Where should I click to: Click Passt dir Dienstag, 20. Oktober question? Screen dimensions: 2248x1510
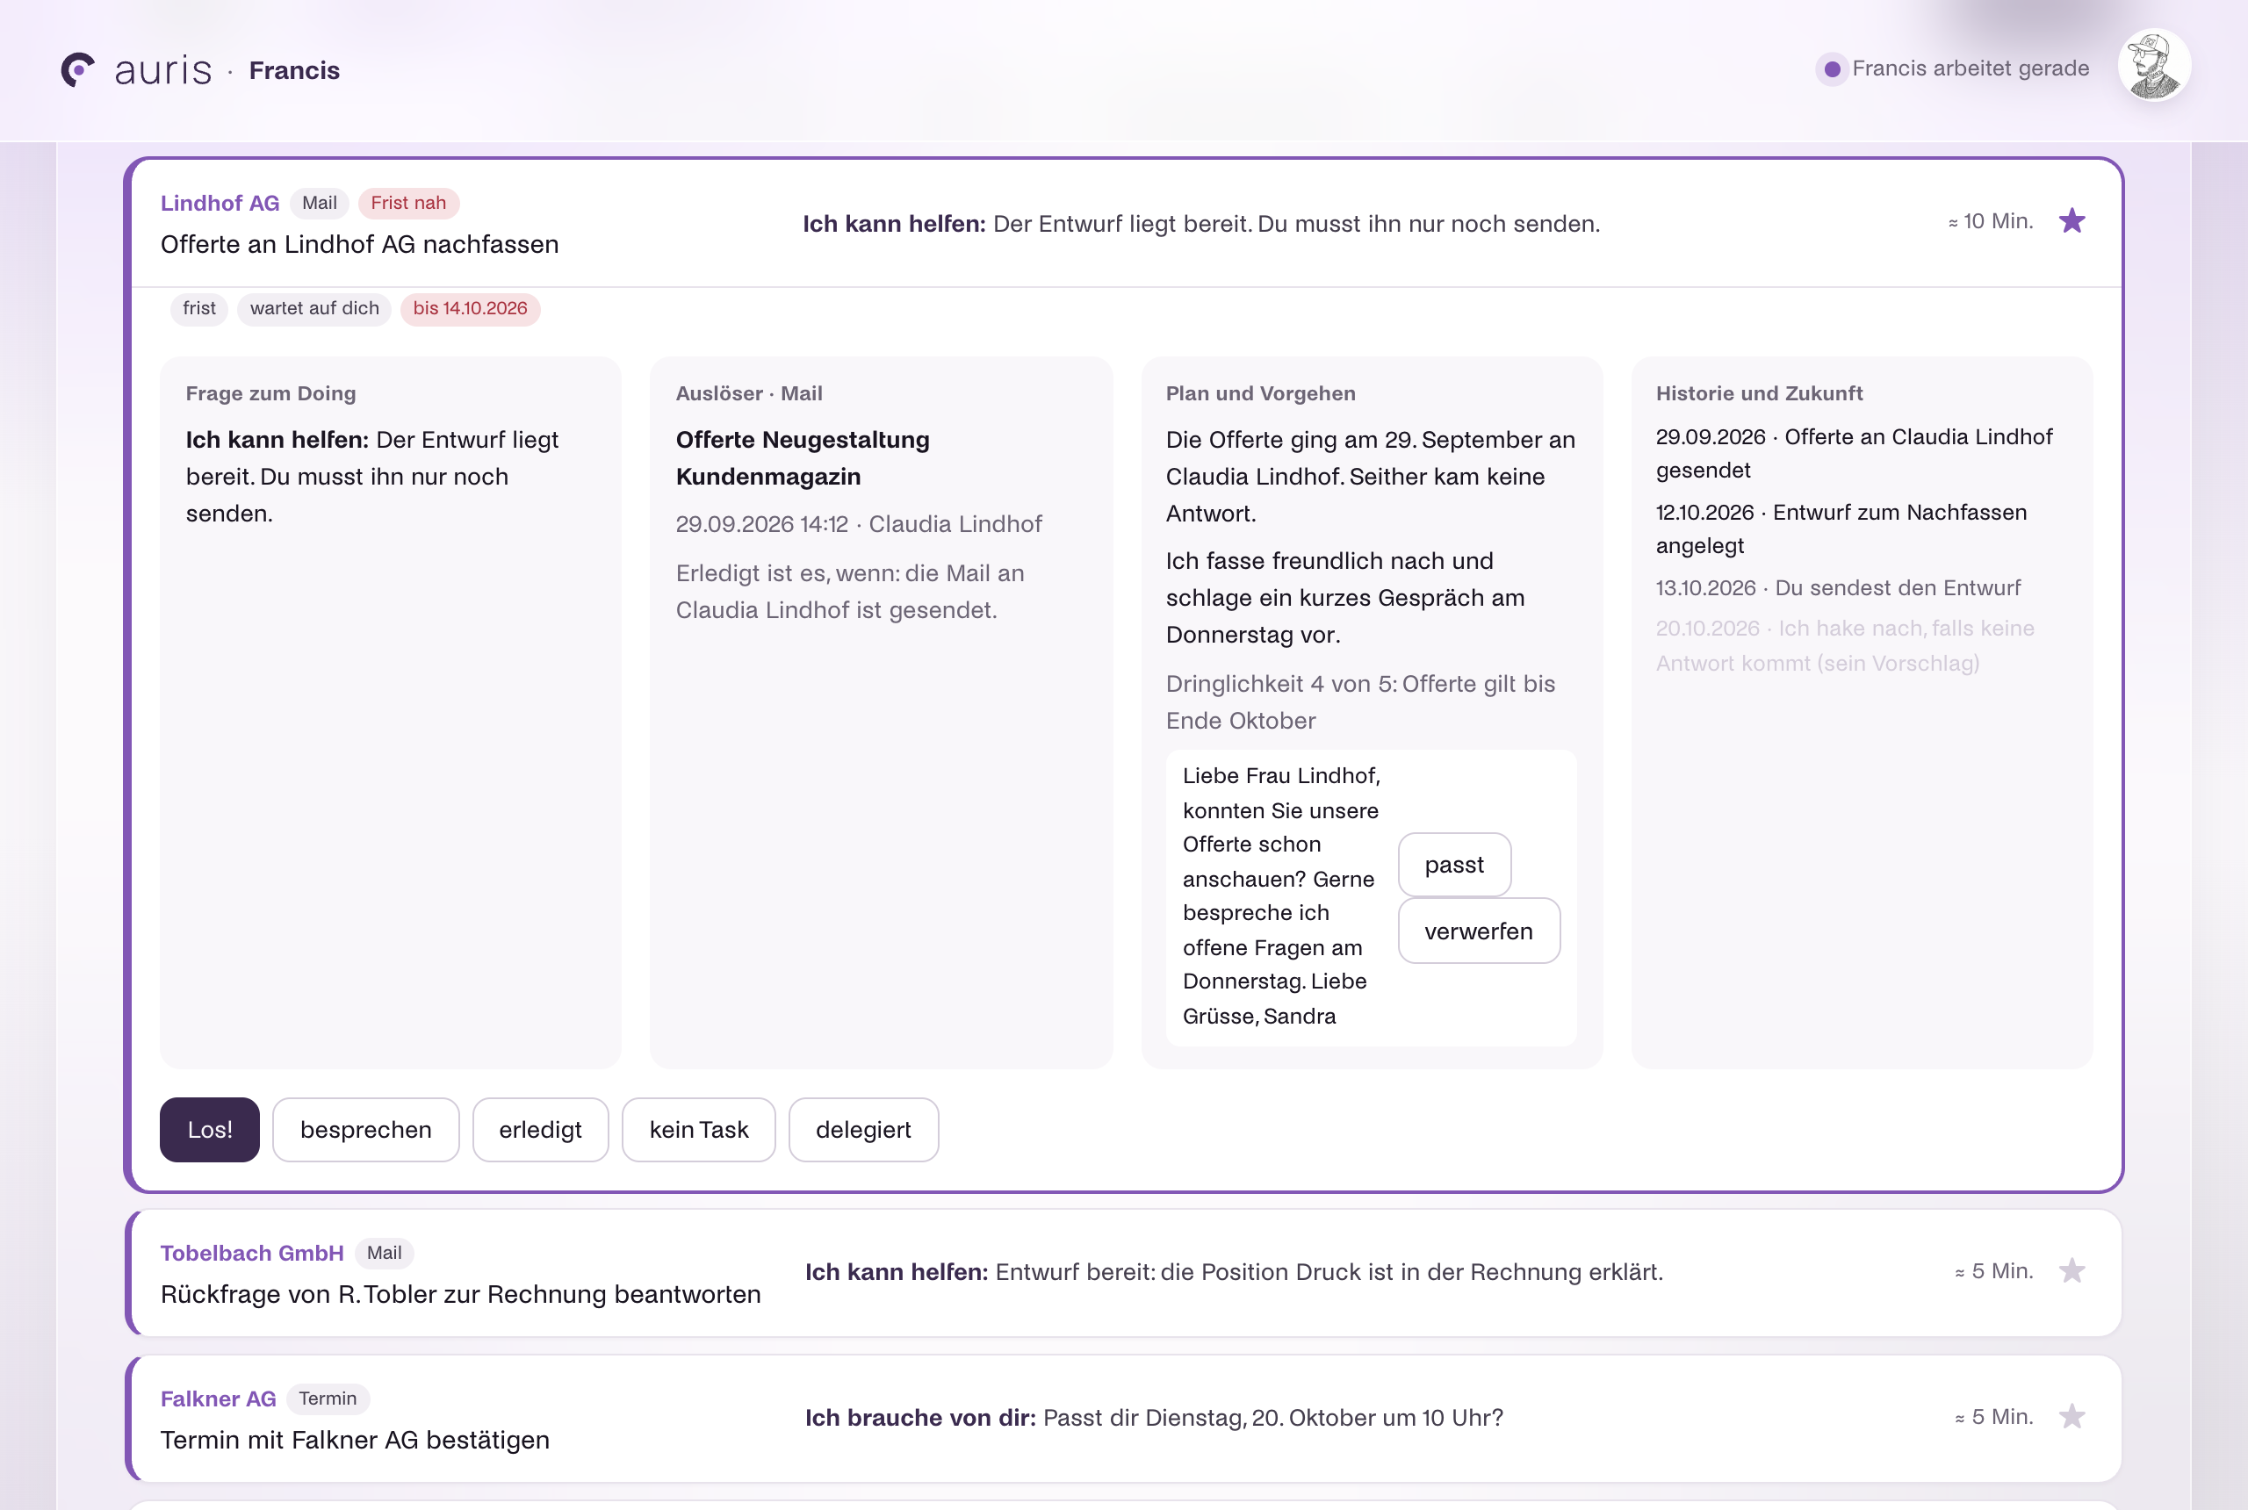1272,1418
